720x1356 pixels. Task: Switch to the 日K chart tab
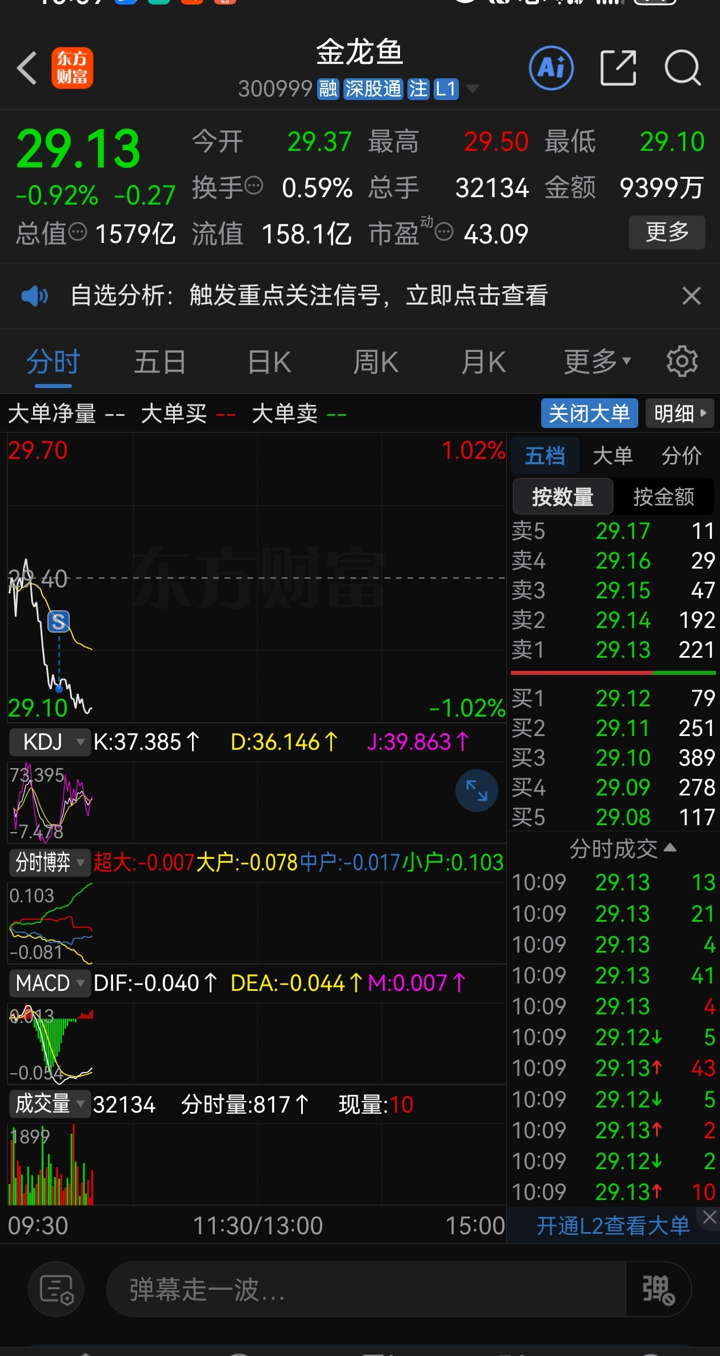click(x=269, y=362)
